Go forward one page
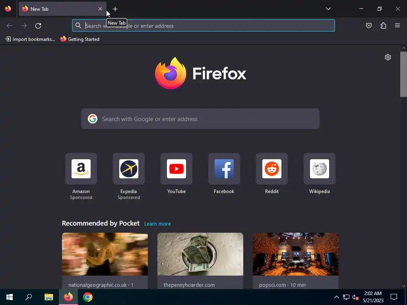Screen dimensions: 407x305 pyautogui.click(x=24, y=26)
